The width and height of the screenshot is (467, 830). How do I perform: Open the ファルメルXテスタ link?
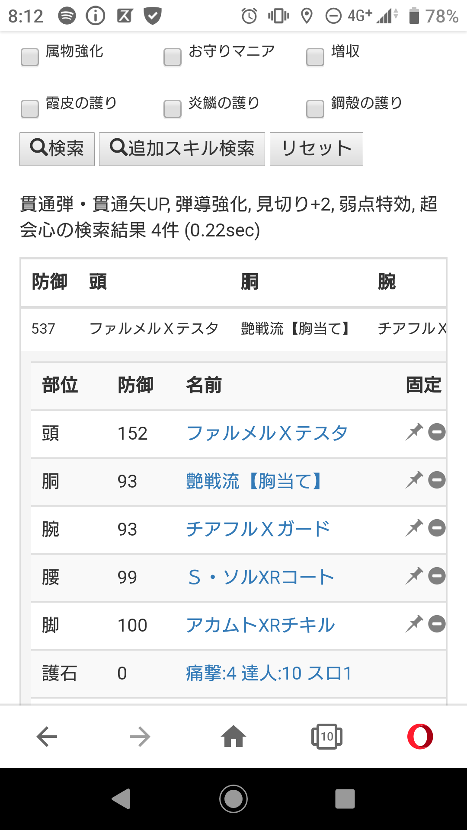pyautogui.click(x=267, y=433)
